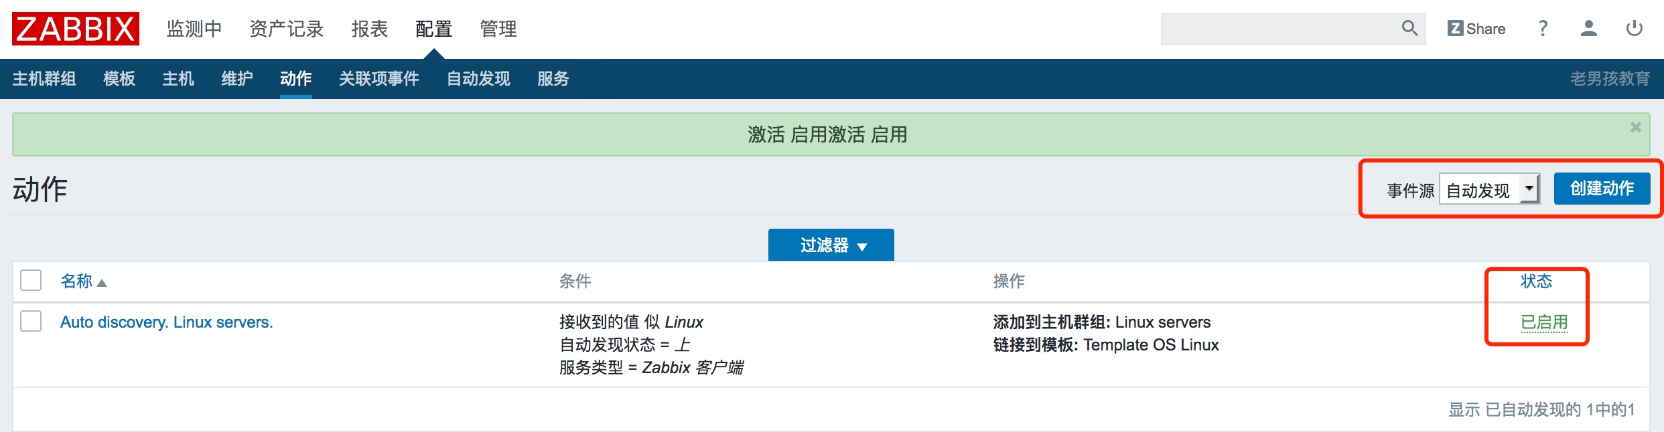Click the 创建动作 button
The height and width of the screenshot is (432, 1664).
[1602, 189]
